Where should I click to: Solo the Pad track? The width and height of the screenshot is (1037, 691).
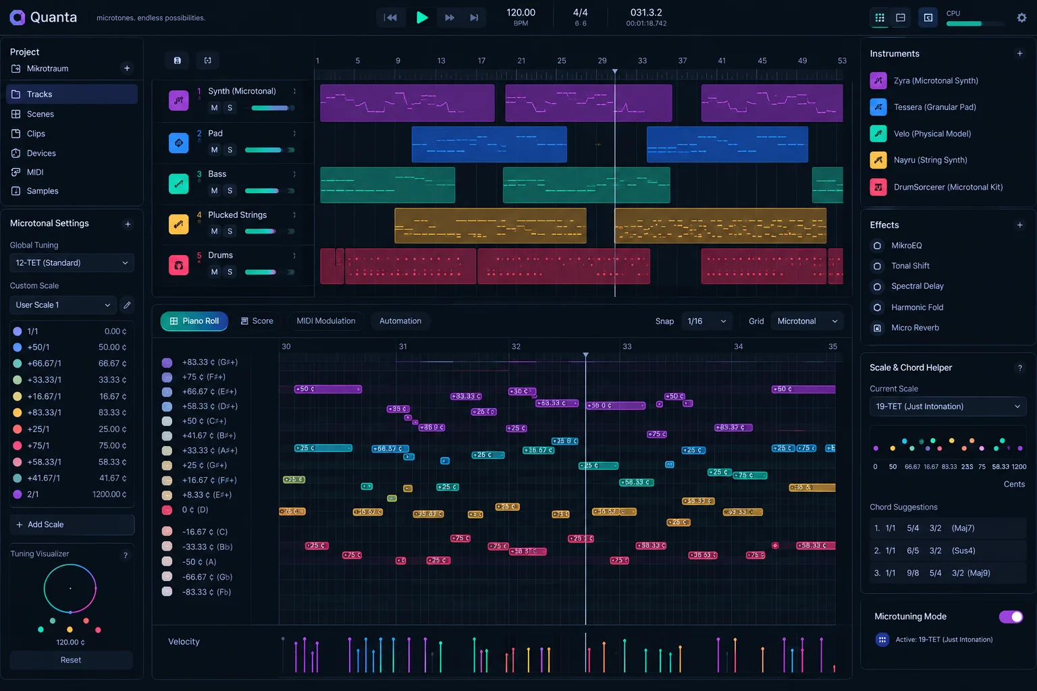tap(230, 150)
